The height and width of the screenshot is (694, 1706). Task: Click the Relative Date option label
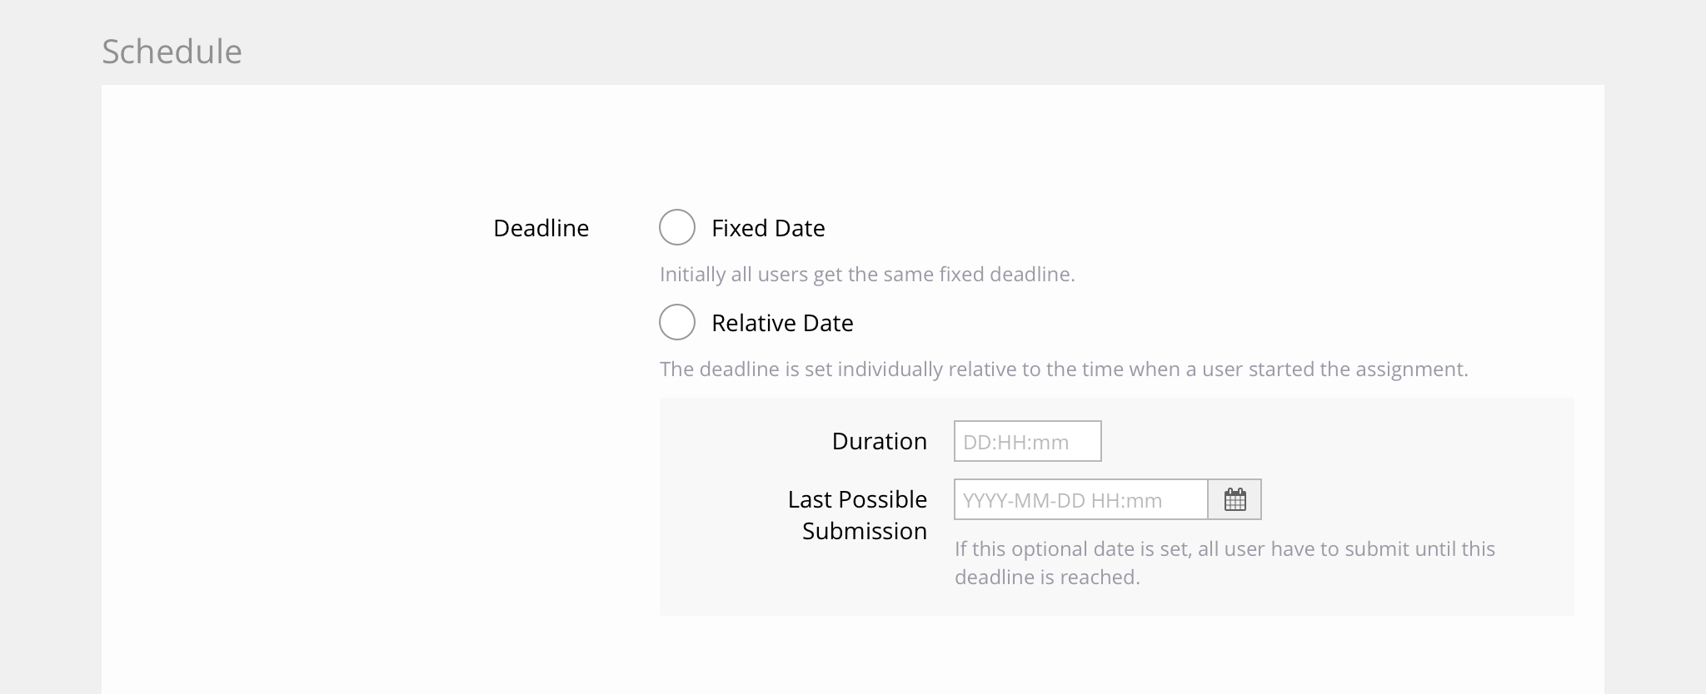782,323
